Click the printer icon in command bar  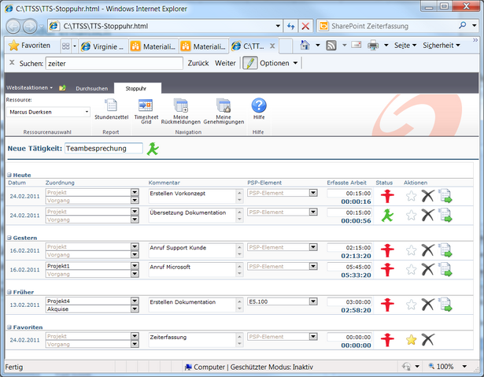pyautogui.click(x=373, y=46)
